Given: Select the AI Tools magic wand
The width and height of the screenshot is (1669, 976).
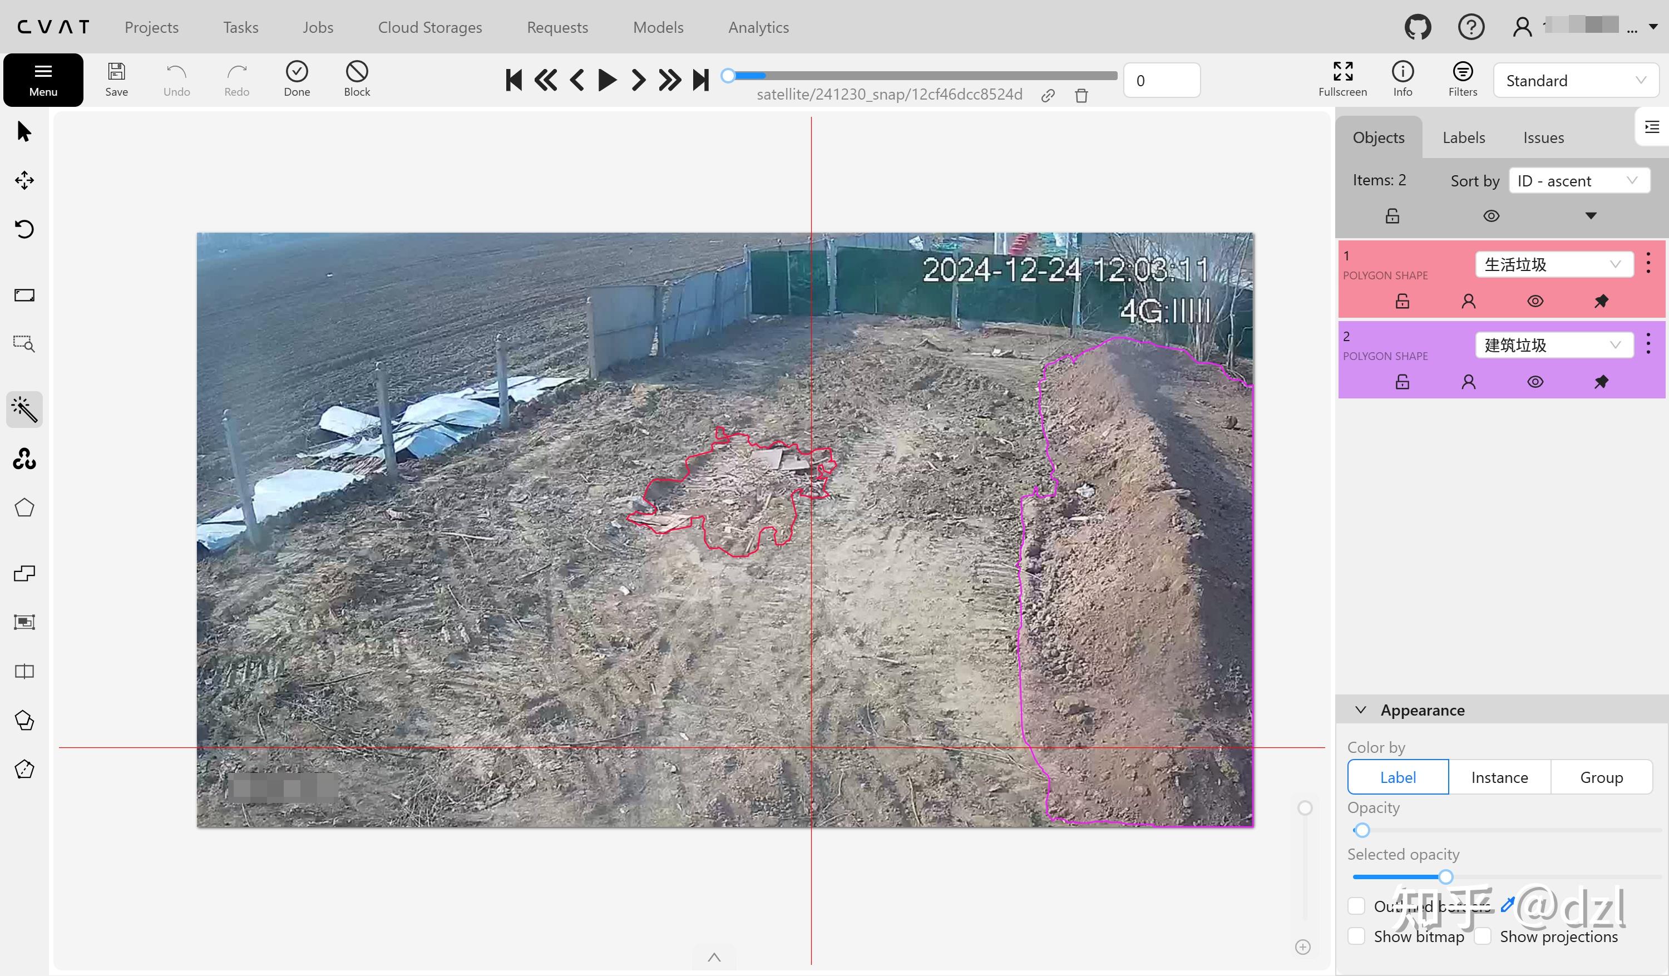Looking at the screenshot, I should 24,409.
